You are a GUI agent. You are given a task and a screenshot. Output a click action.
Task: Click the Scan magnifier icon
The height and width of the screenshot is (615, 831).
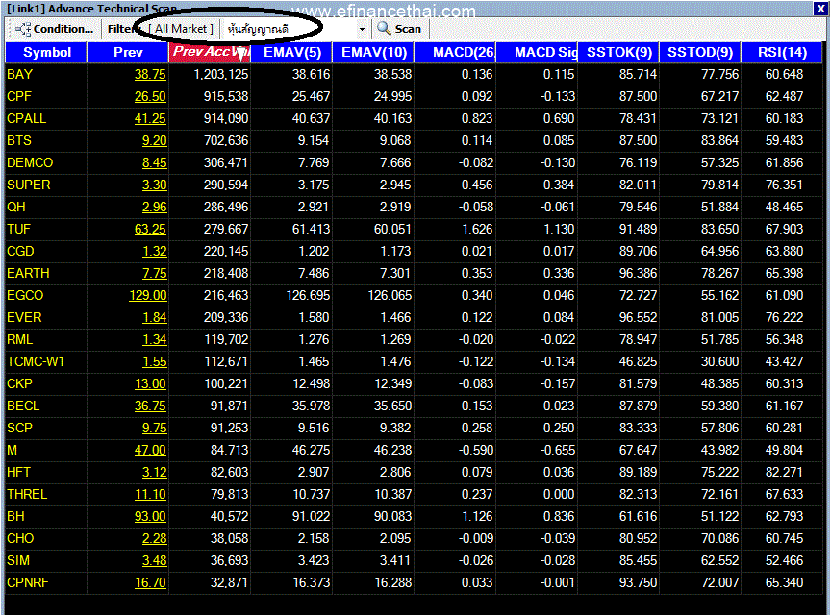tap(384, 29)
